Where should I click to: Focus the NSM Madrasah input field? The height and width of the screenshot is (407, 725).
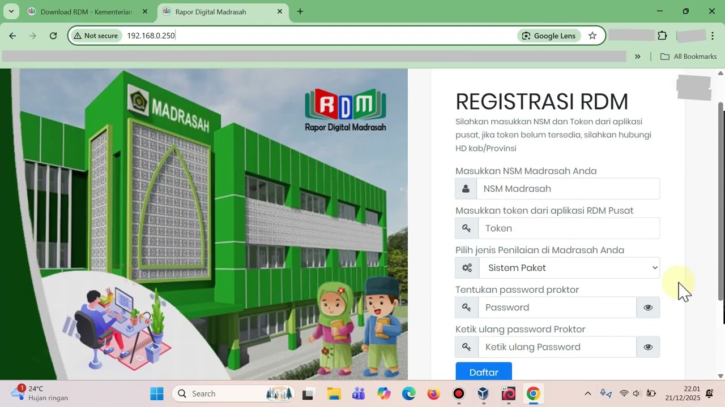(x=568, y=189)
